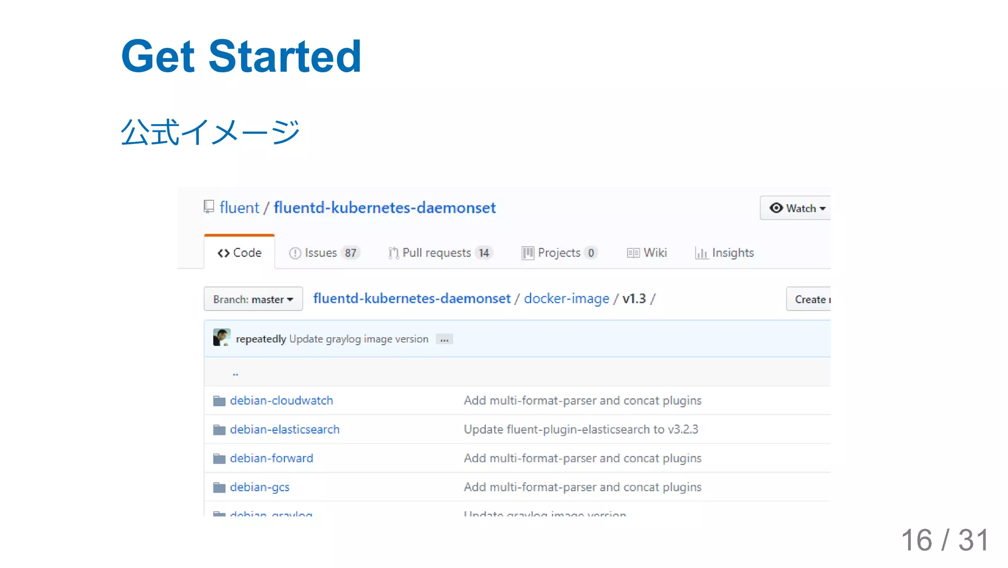This screenshot has width=1008, height=568.
Task: Click the Insights bar graph icon
Action: pyautogui.click(x=701, y=253)
